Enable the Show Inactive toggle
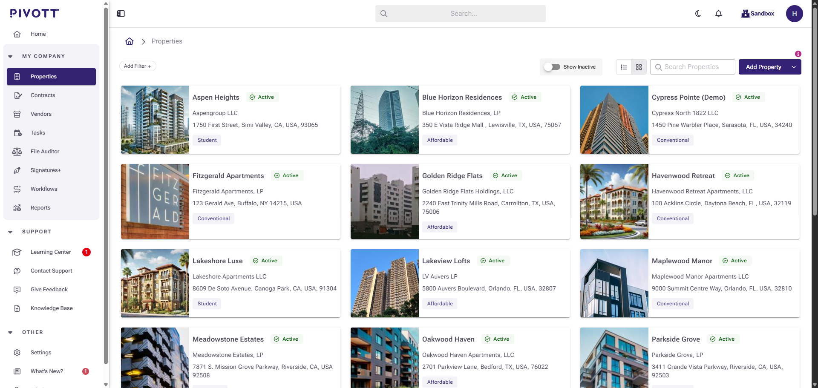This screenshot has height=388, width=818. (553, 67)
